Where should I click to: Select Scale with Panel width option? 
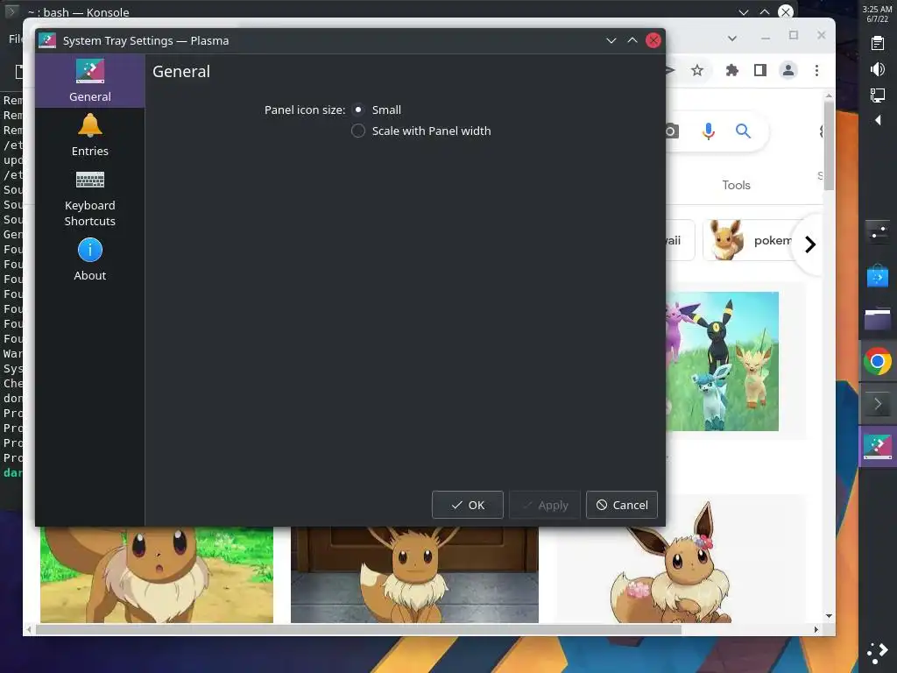point(358,131)
